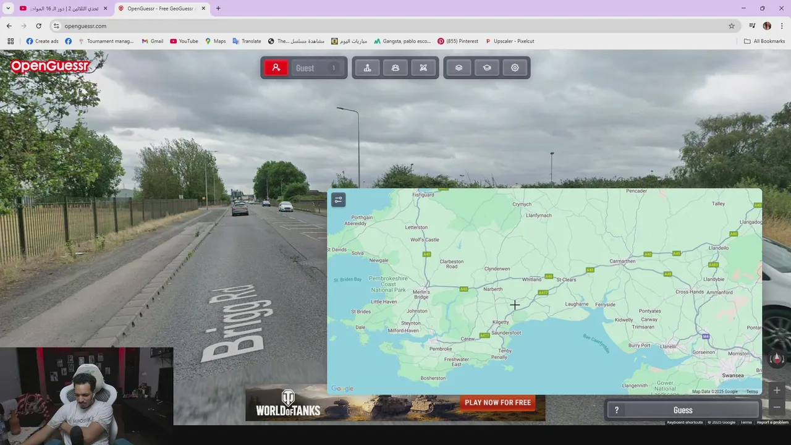Open the OpenGuessr settings gear
Viewport: 791px width, 445px height.
click(515, 68)
